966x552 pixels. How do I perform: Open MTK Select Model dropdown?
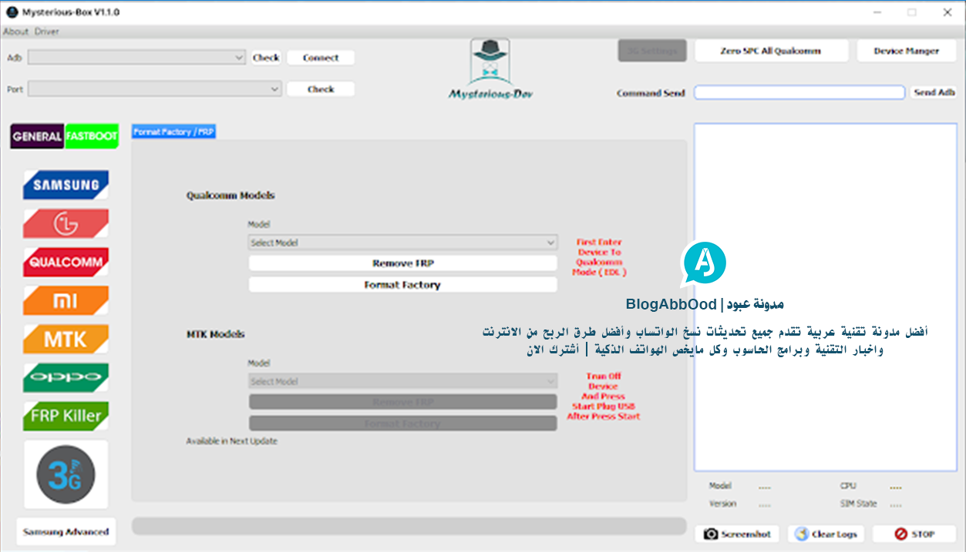point(402,381)
